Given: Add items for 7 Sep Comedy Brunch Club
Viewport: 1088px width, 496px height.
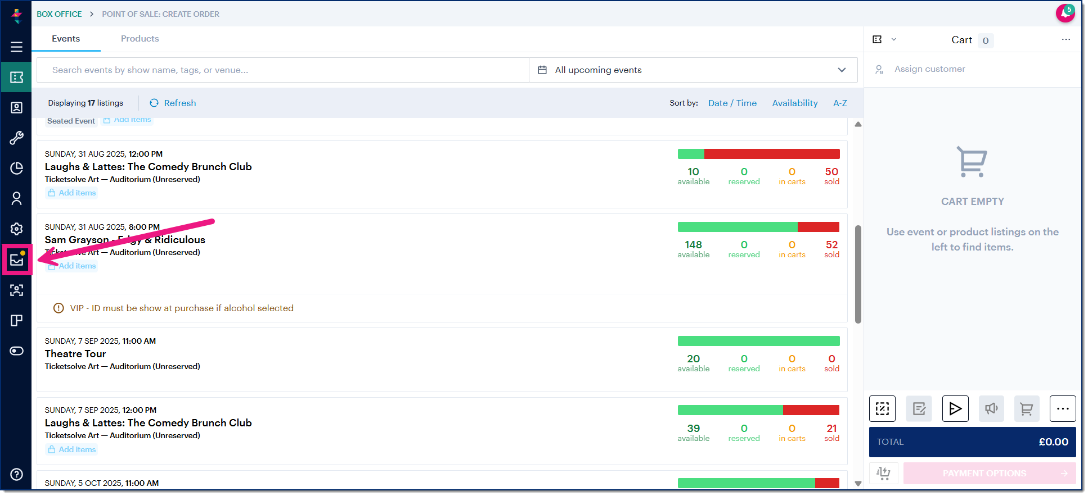Looking at the screenshot, I should tap(72, 449).
